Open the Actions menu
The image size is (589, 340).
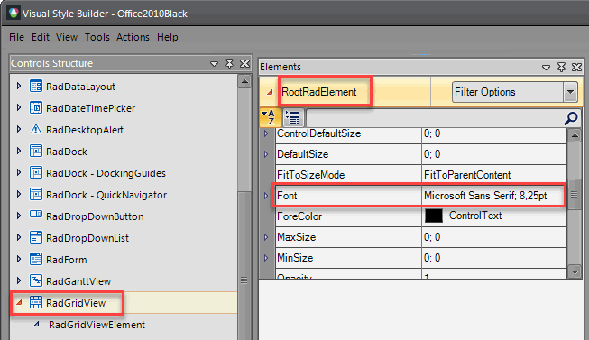[133, 37]
